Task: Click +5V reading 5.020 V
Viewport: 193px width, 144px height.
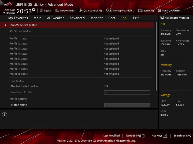Action: tap(180, 105)
